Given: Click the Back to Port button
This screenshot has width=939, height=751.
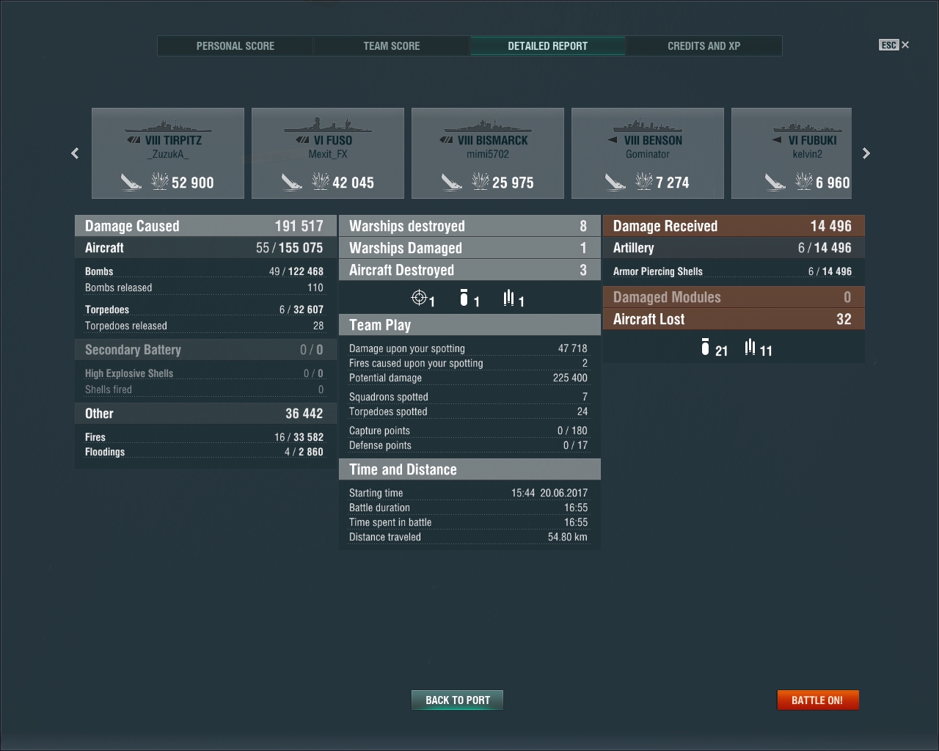Looking at the screenshot, I should pos(458,700).
